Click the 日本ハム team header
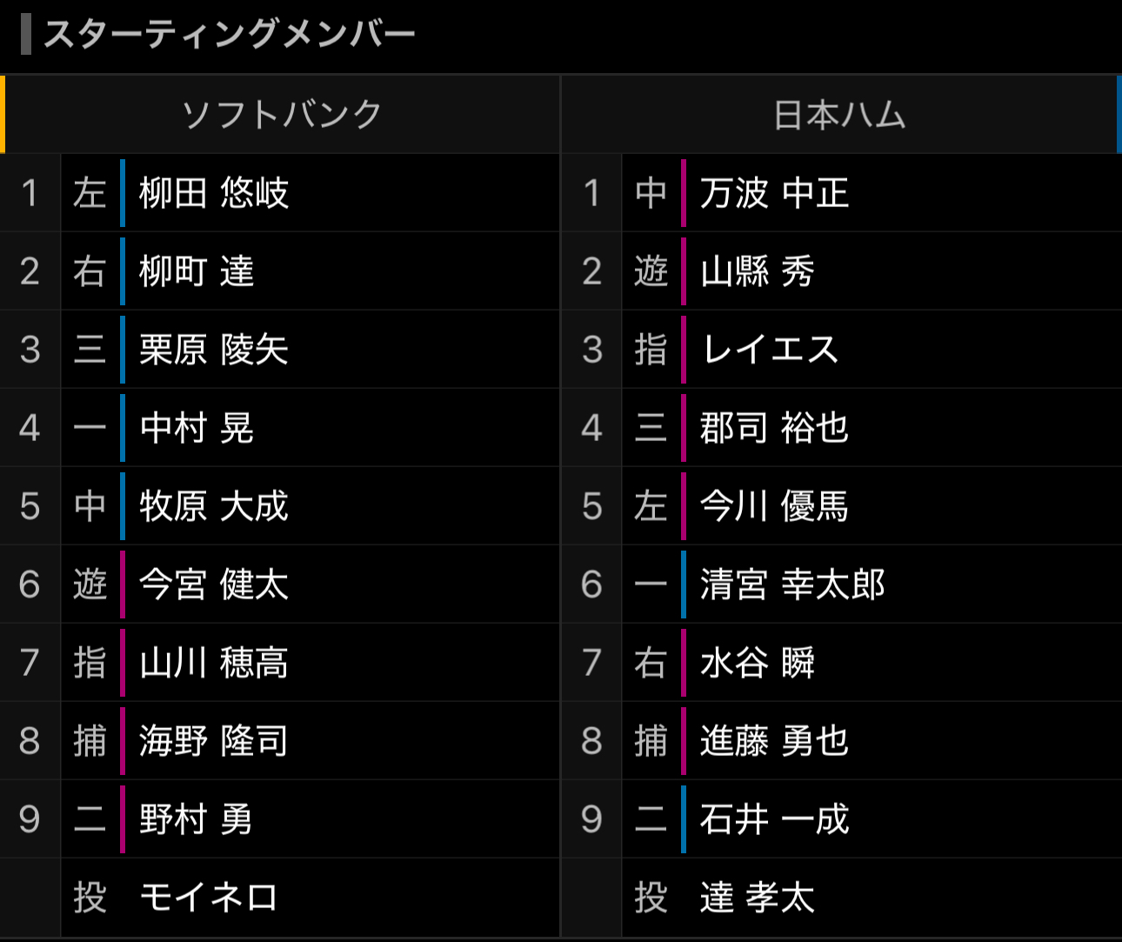The image size is (1122, 942). pyautogui.click(x=840, y=115)
